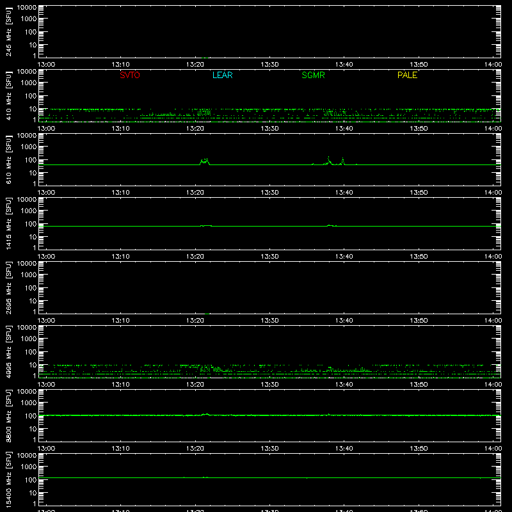Click the 10000 tick label on 245 MHz axis
This screenshot has height=512, width=512.
coord(27,8)
